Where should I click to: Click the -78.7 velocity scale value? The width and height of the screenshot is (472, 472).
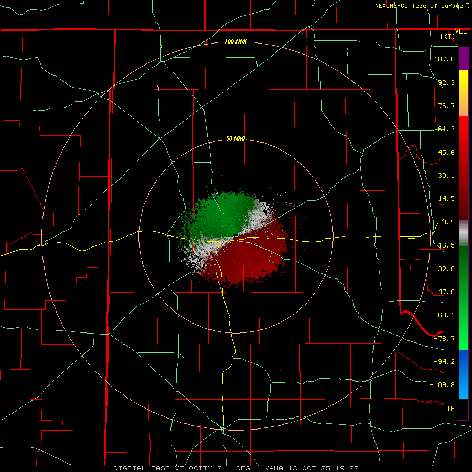[444, 339]
